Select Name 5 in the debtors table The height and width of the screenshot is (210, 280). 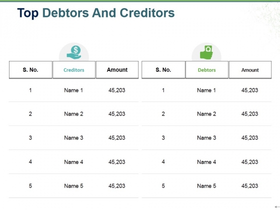206,185
